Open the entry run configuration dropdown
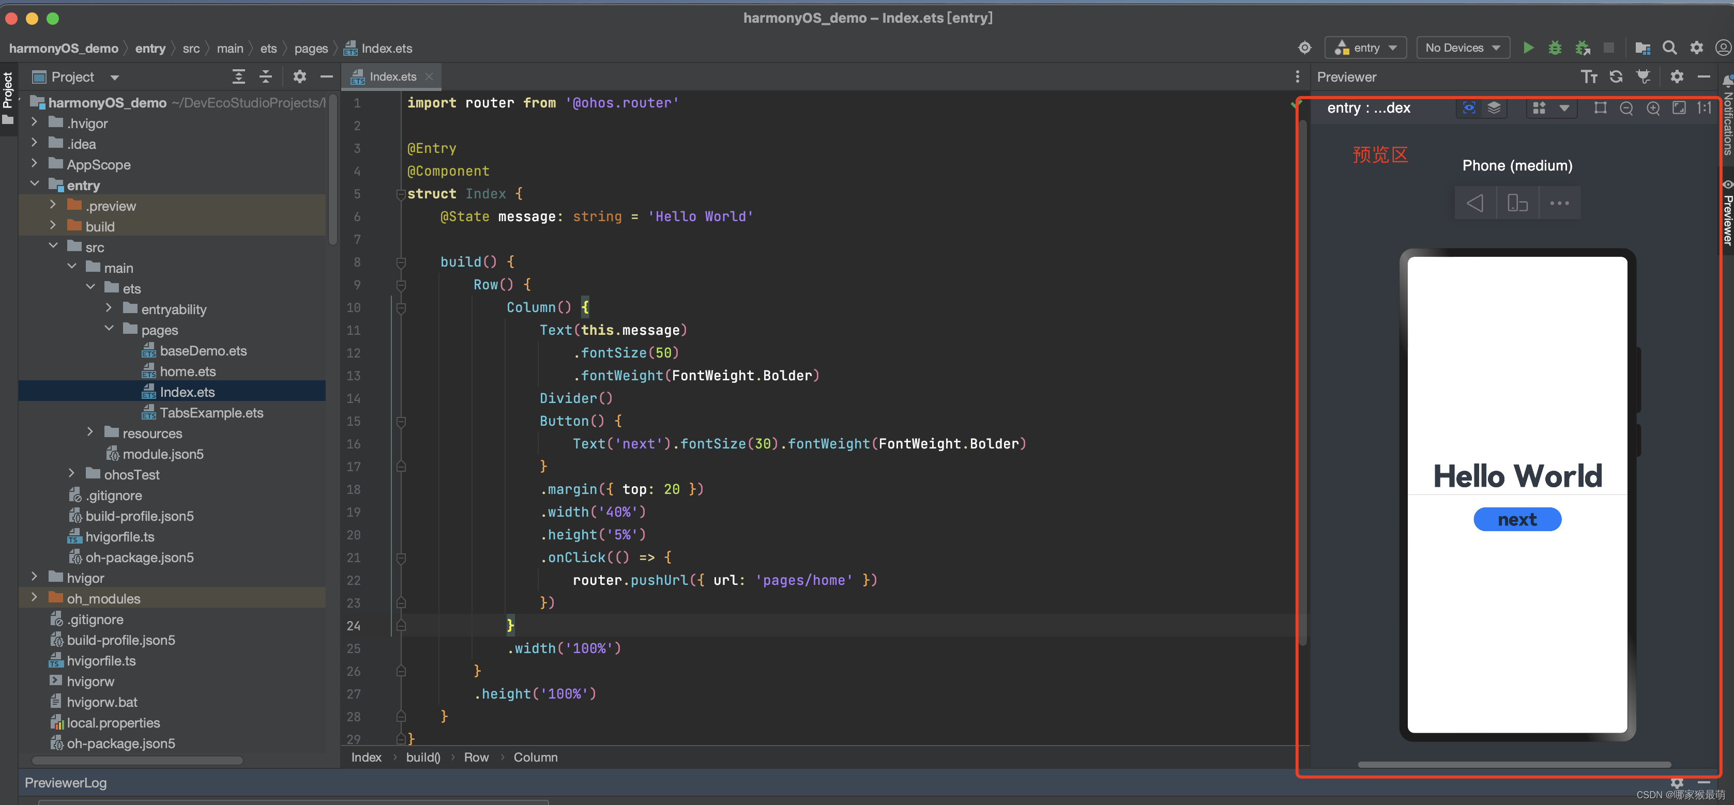The height and width of the screenshot is (805, 1734). pos(1366,48)
